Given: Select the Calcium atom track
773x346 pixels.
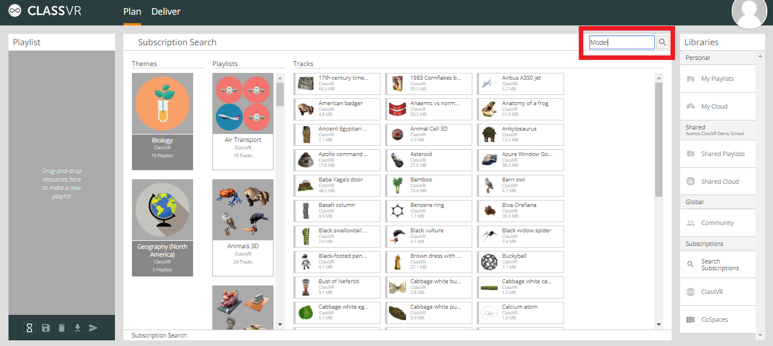Looking at the screenshot, I should coord(520,313).
